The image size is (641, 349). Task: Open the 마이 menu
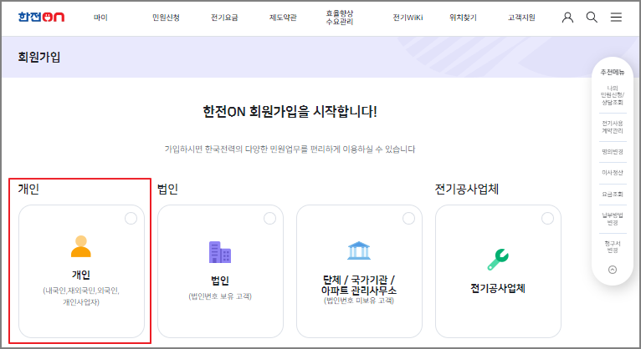pos(100,18)
